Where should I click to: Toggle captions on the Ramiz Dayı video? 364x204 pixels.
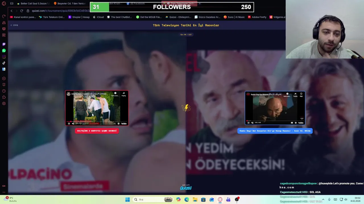292,123
